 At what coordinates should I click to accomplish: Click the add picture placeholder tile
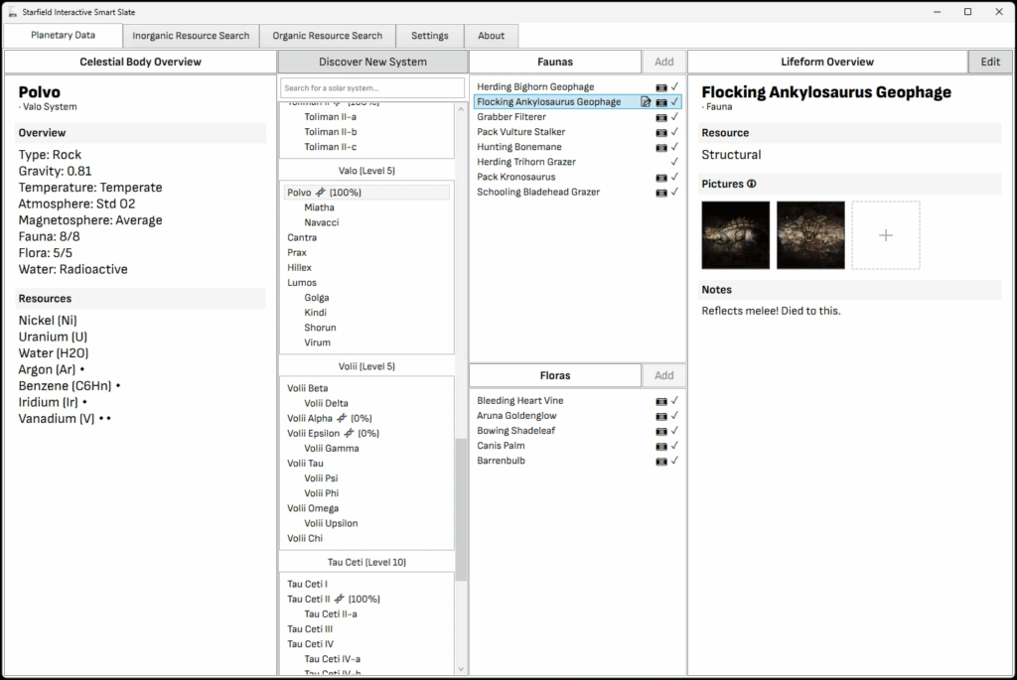tap(886, 235)
